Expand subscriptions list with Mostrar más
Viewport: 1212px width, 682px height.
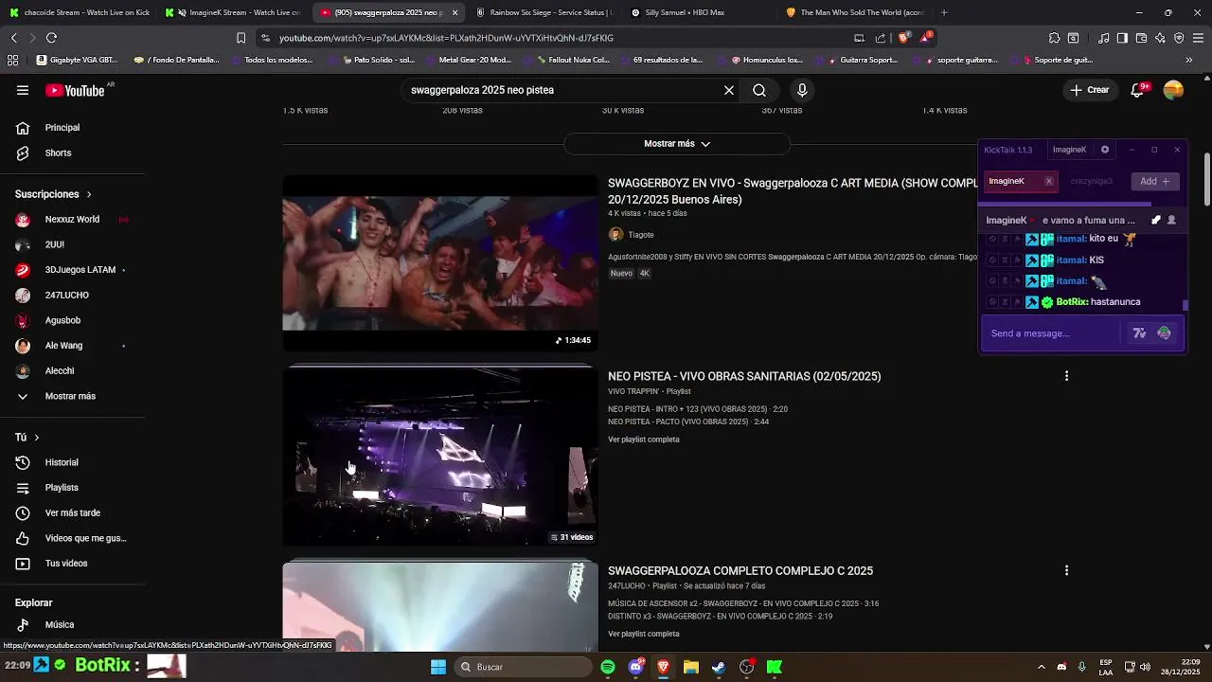pos(70,396)
